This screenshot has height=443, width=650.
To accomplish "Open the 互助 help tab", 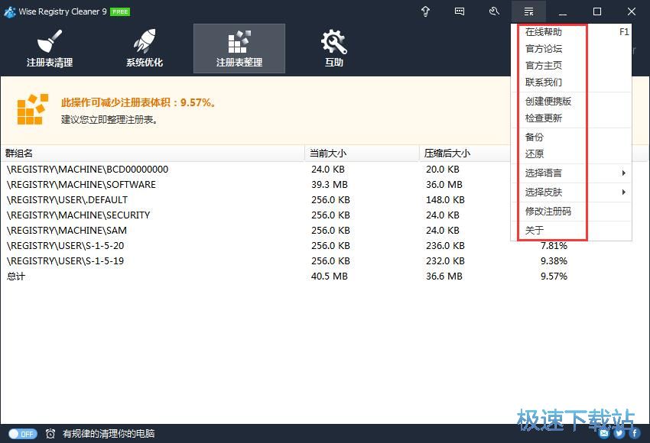I will click(333, 48).
